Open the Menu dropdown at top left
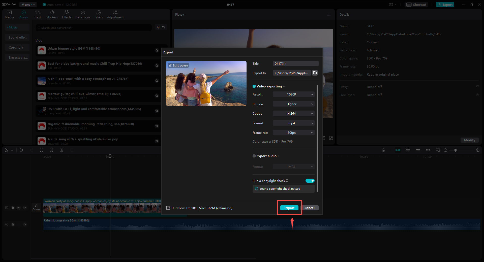484x262 pixels. 28,5
